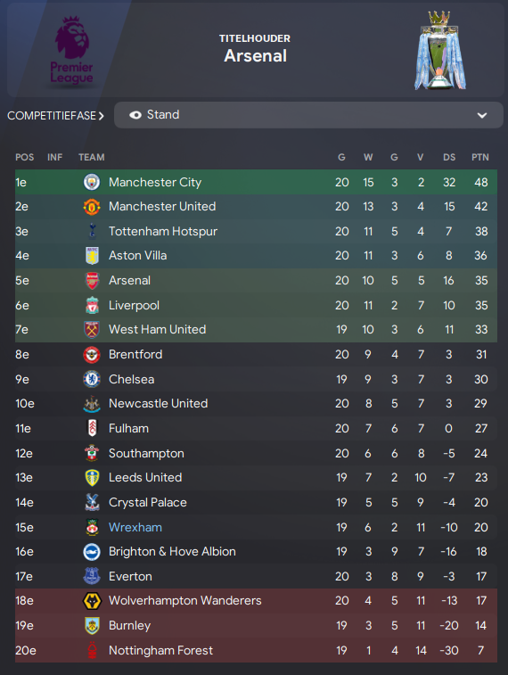This screenshot has width=508, height=675.
Task: Click the Wolverhampton Wanderers wolf badge
Action: [92, 600]
